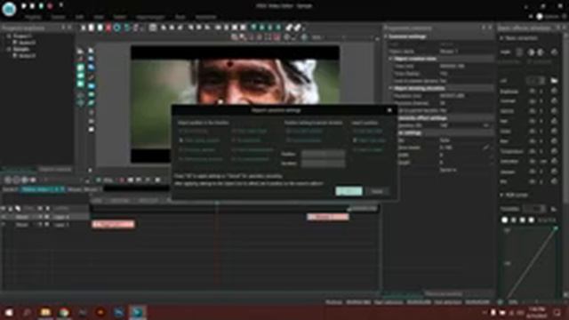Image resolution: width=569 pixels, height=320 pixels.
Task: Open the Tools menu
Action: 180,17
